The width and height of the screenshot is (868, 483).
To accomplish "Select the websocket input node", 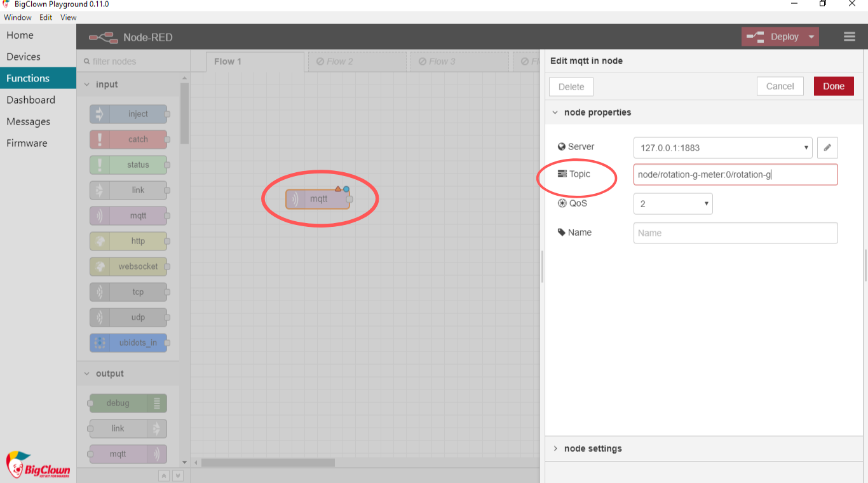I will [x=128, y=266].
